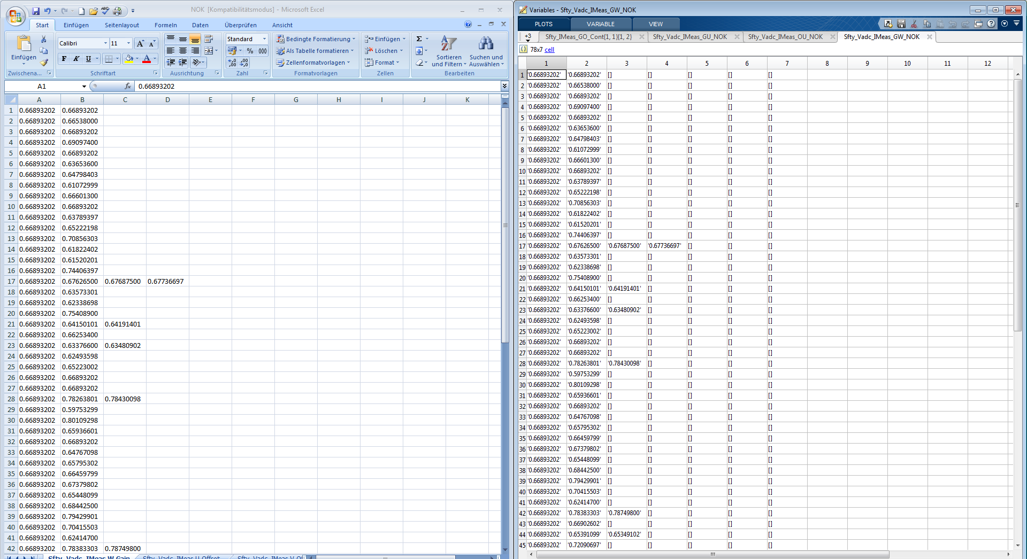
Task: Click the Suchen und Auswählen binoculars
Action: coord(486,44)
